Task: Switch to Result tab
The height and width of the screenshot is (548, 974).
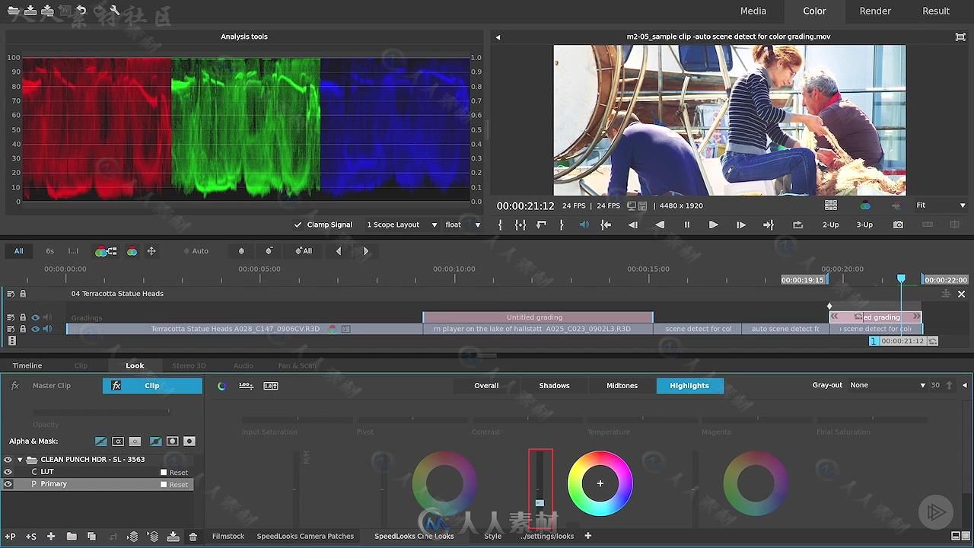Action: [936, 11]
